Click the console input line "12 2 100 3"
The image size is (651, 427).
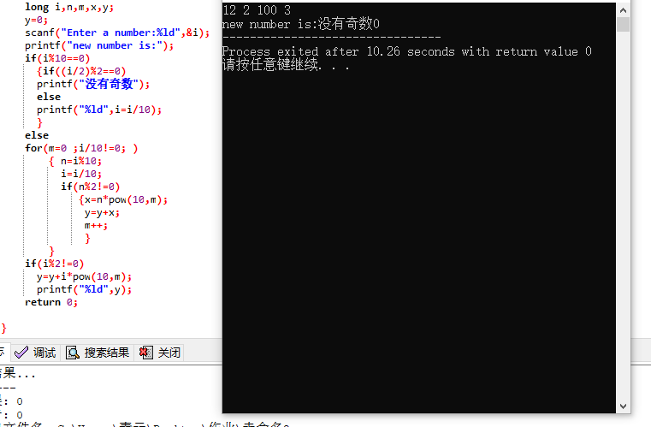click(257, 10)
